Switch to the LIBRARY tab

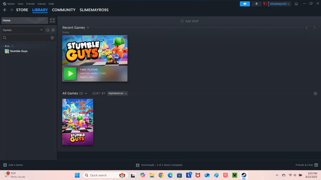click(x=40, y=10)
